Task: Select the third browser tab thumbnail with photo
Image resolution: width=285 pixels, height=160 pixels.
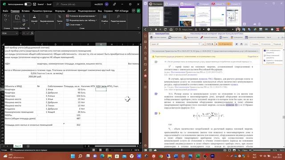Action: [187, 16]
